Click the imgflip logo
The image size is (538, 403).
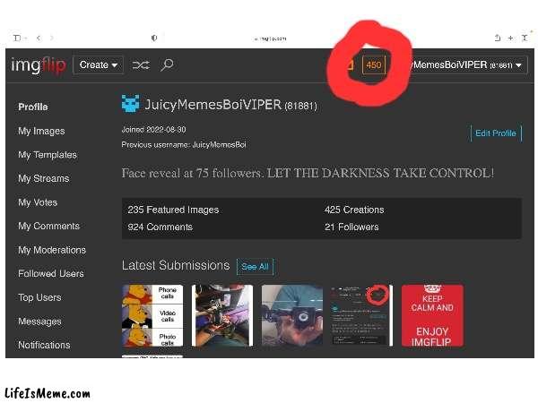pos(38,65)
